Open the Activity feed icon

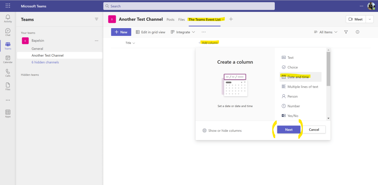click(x=8, y=18)
